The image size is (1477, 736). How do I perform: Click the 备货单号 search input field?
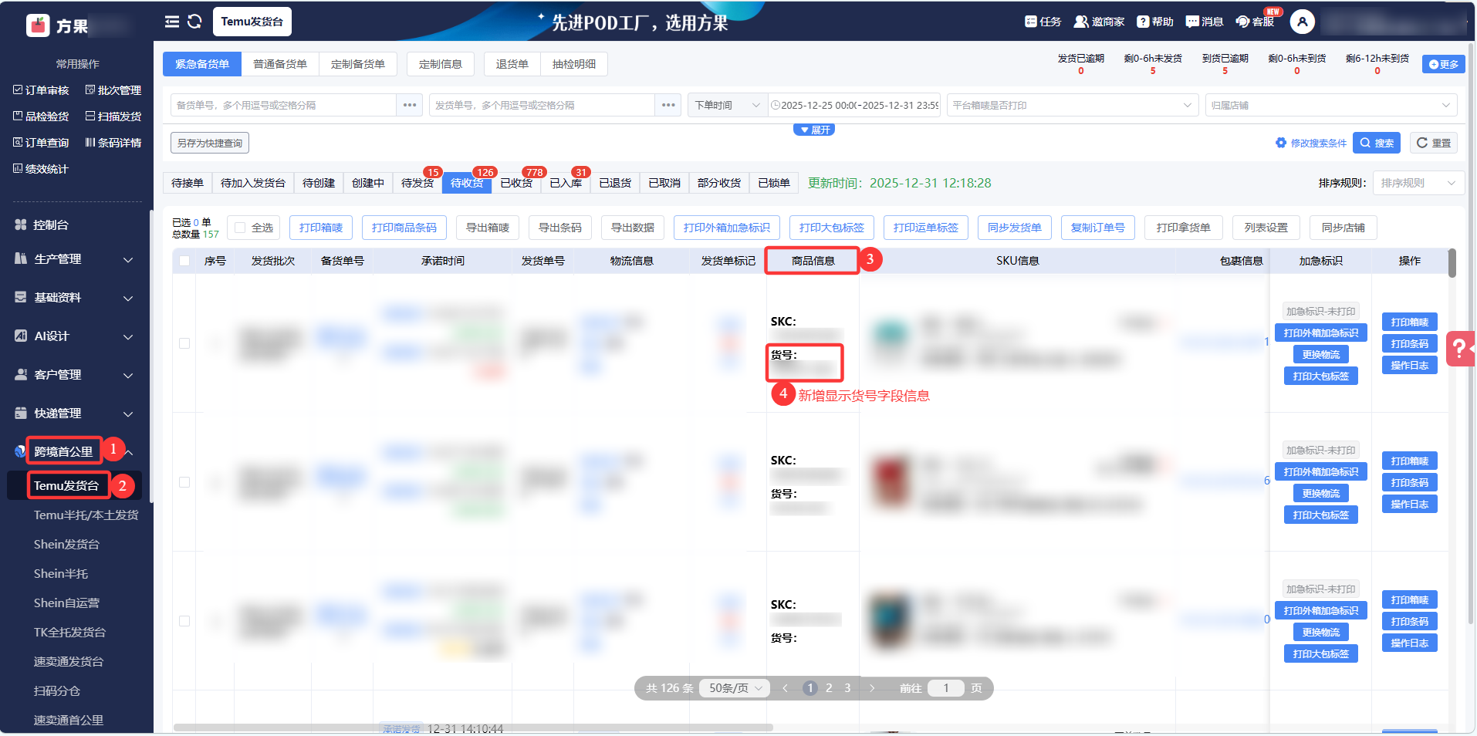click(284, 105)
